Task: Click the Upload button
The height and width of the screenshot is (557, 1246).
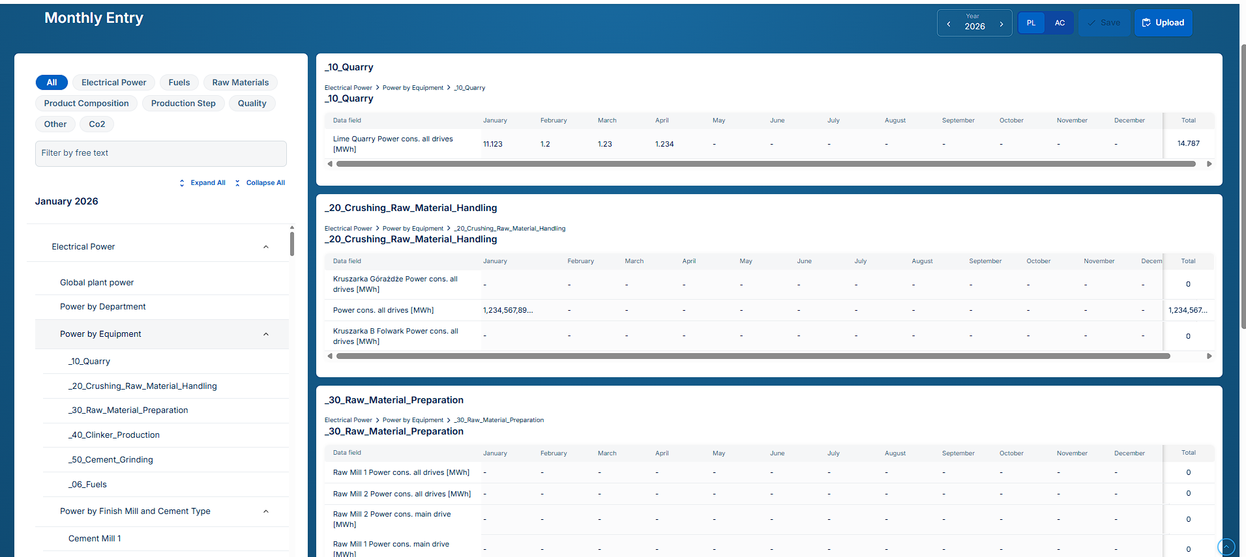Action: (1163, 23)
